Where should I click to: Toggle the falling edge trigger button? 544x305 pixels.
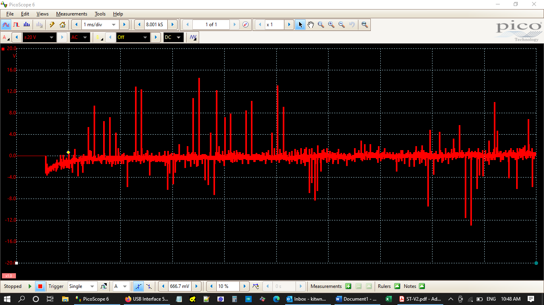(x=149, y=286)
